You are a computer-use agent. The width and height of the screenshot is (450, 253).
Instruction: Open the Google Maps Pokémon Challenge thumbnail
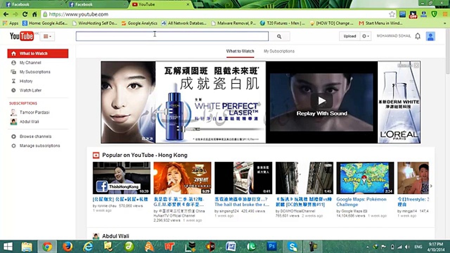(365, 178)
